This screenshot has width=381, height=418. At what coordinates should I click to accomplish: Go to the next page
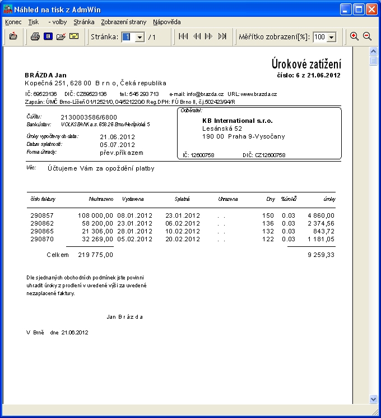point(209,36)
